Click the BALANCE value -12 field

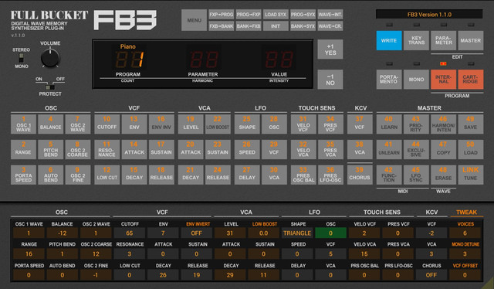(x=62, y=233)
